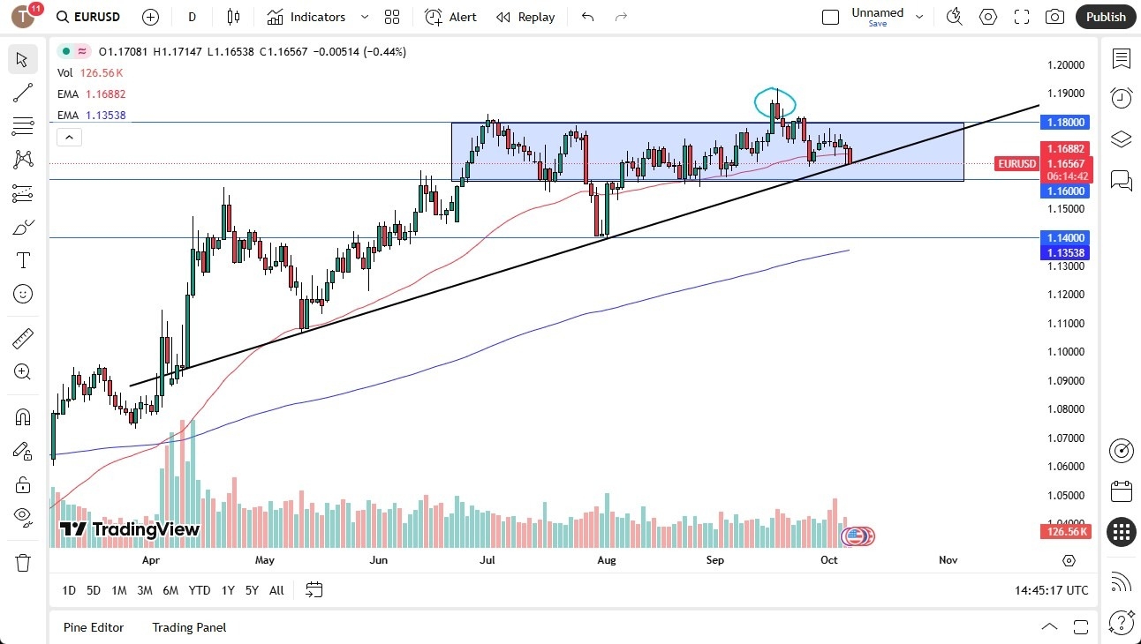Select the Trend Line drawing tool
This screenshot has height=644, width=1141.
point(23,93)
